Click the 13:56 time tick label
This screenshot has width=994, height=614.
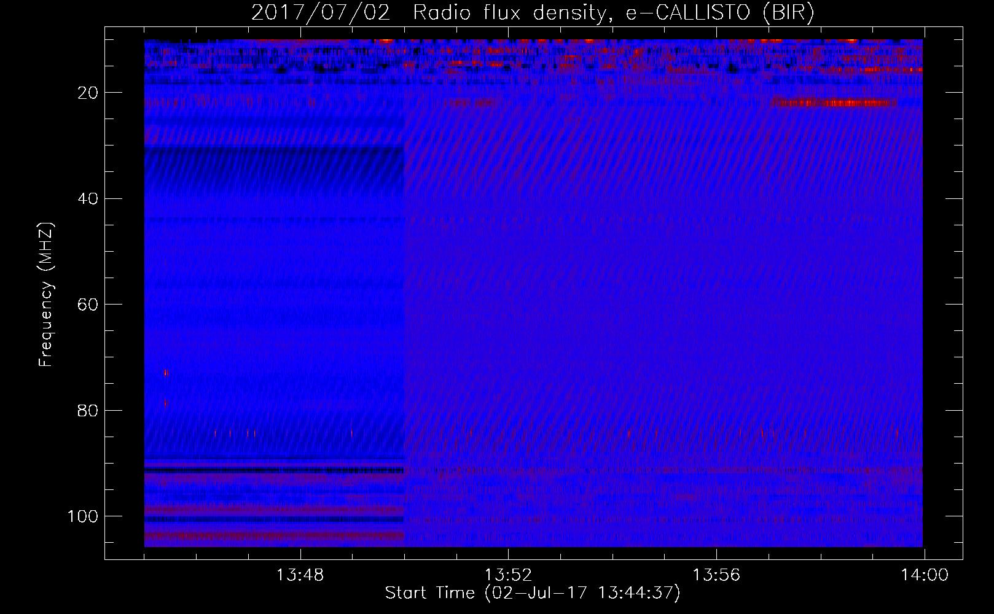716,575
